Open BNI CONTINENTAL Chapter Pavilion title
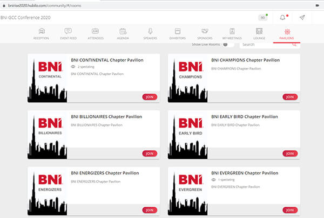This screenshot has width=324, height=218. pyautogui.click(x=107, y=60)
